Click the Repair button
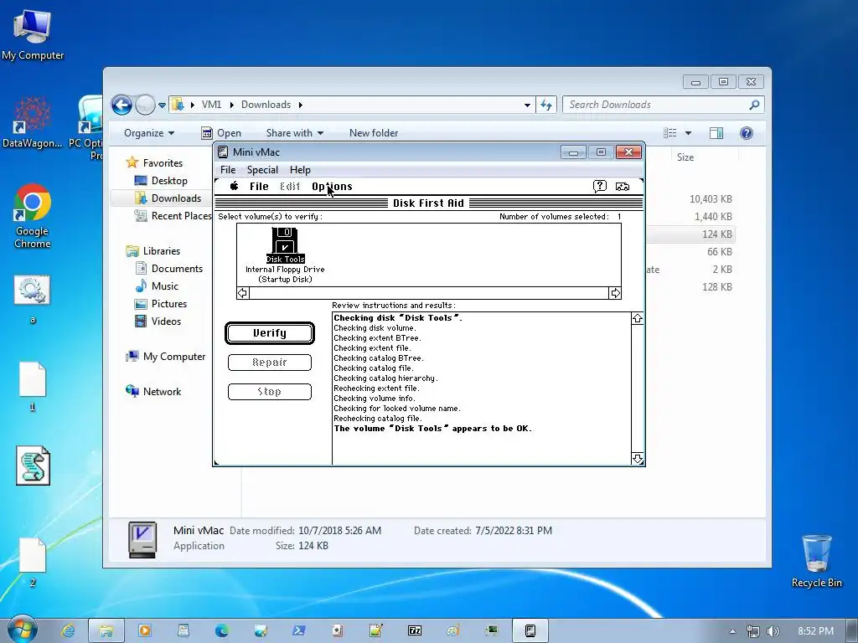The image size is (858, 643). [x=270, y=362]
